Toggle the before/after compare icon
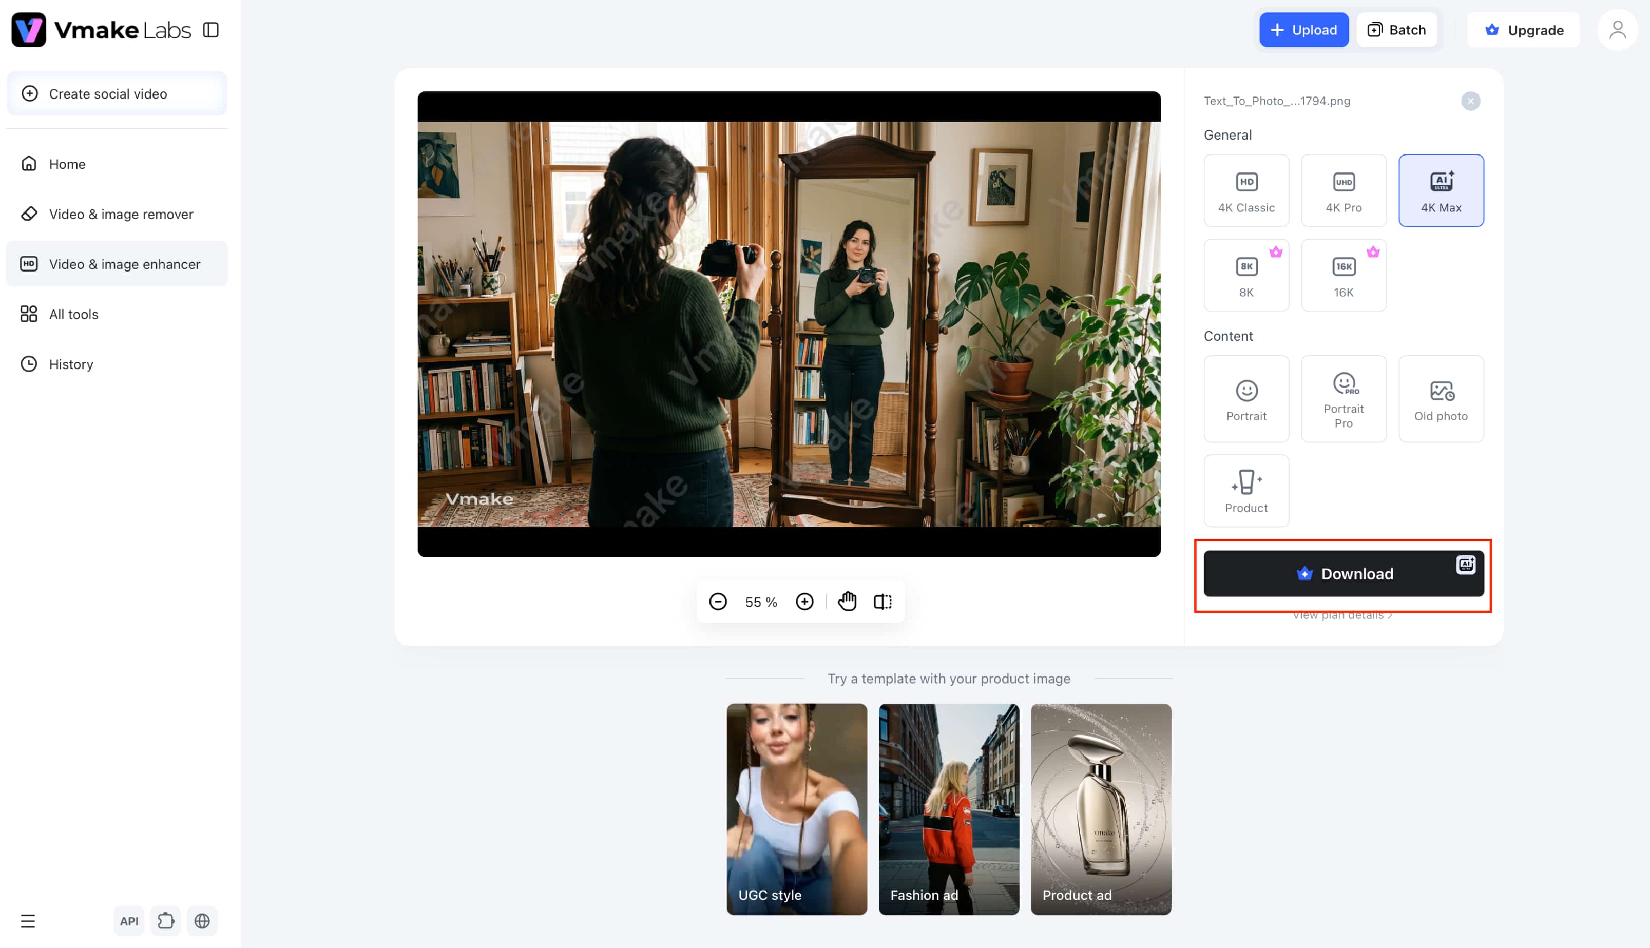Viewport: 1650px width, 948px height. click(x=882, y=602)
